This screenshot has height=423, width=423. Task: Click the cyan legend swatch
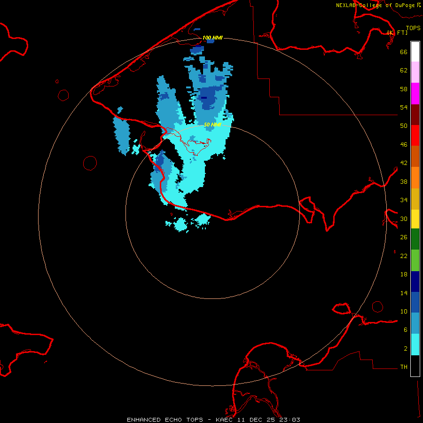point(415,345)
